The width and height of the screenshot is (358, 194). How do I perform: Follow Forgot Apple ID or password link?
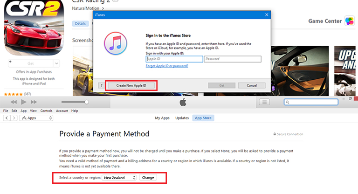[x=167, y=66]
